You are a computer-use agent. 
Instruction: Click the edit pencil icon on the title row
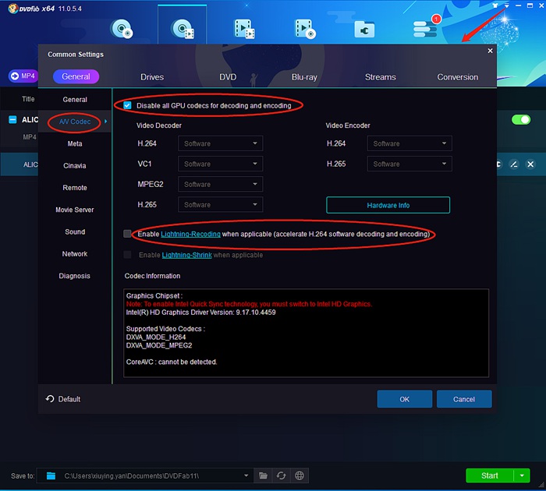513,164
